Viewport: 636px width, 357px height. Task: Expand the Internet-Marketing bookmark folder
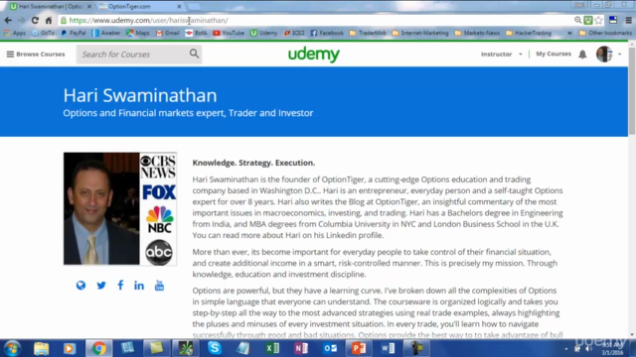point(420,33)
